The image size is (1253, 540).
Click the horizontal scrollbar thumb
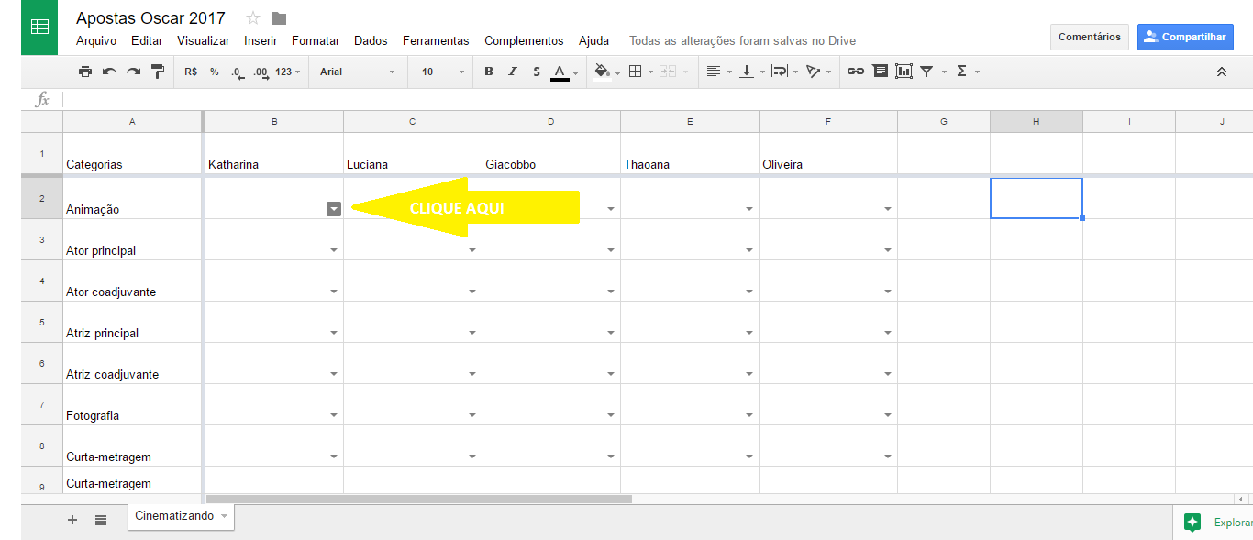coord(419,500)
